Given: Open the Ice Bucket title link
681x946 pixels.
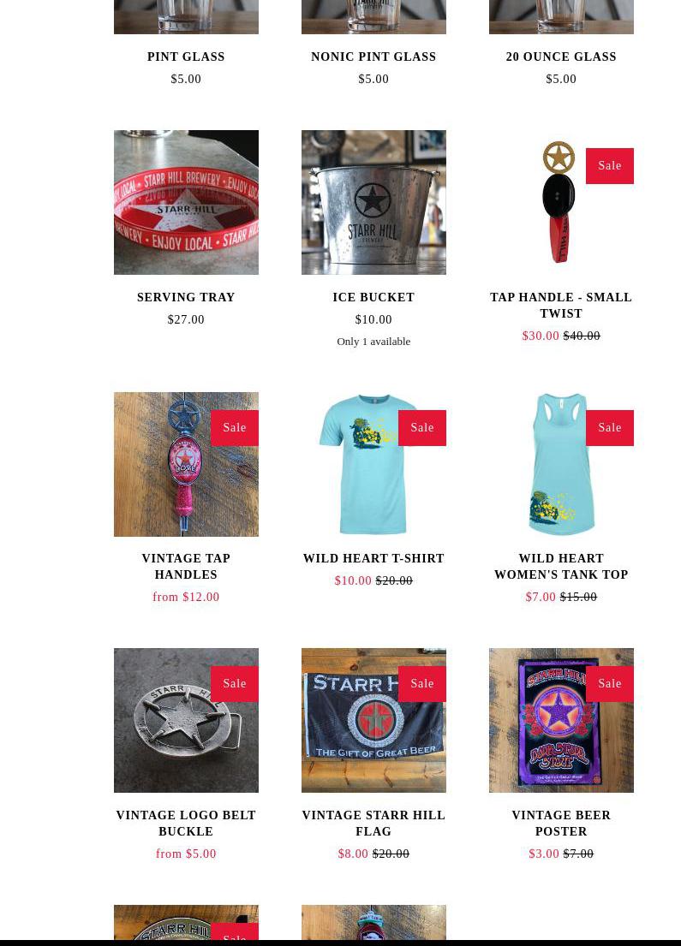Looking at the screenshot, I should (x=373, y=297).
